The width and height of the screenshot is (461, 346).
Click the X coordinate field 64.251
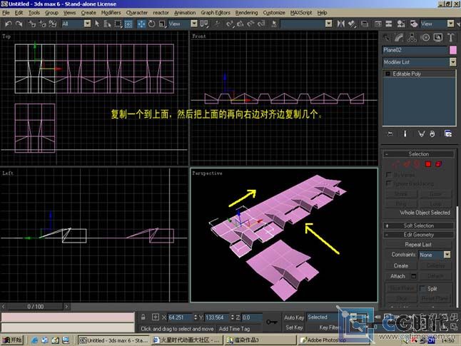(180, 317)
